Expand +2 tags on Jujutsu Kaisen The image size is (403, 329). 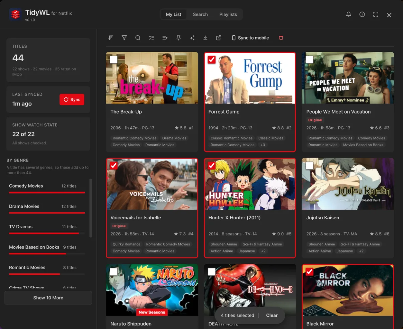point(361,251)
